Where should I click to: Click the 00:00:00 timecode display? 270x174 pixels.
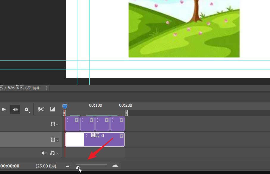pos(10,166)
